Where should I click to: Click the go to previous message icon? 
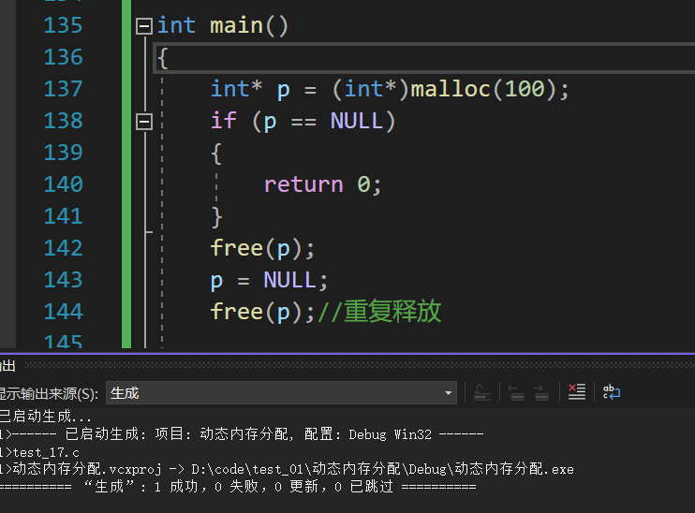pyautogui.click(x=516, y=392)
